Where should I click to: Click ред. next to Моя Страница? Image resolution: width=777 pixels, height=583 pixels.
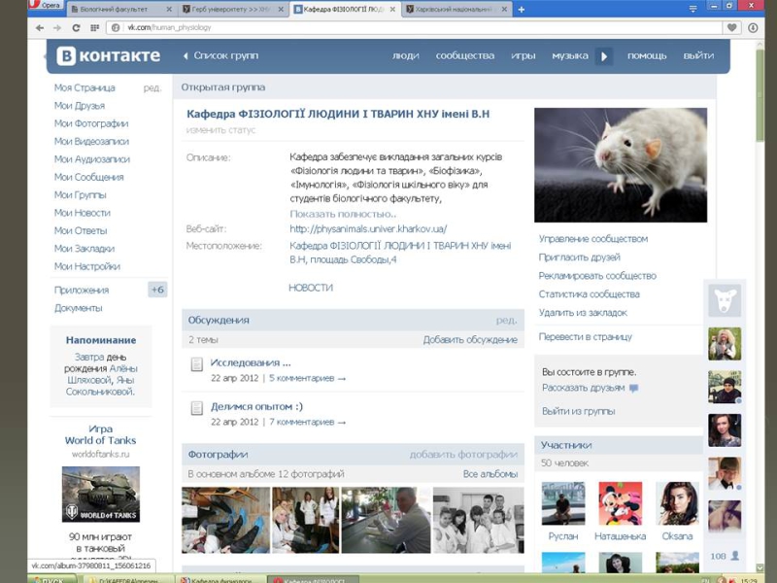152,88
